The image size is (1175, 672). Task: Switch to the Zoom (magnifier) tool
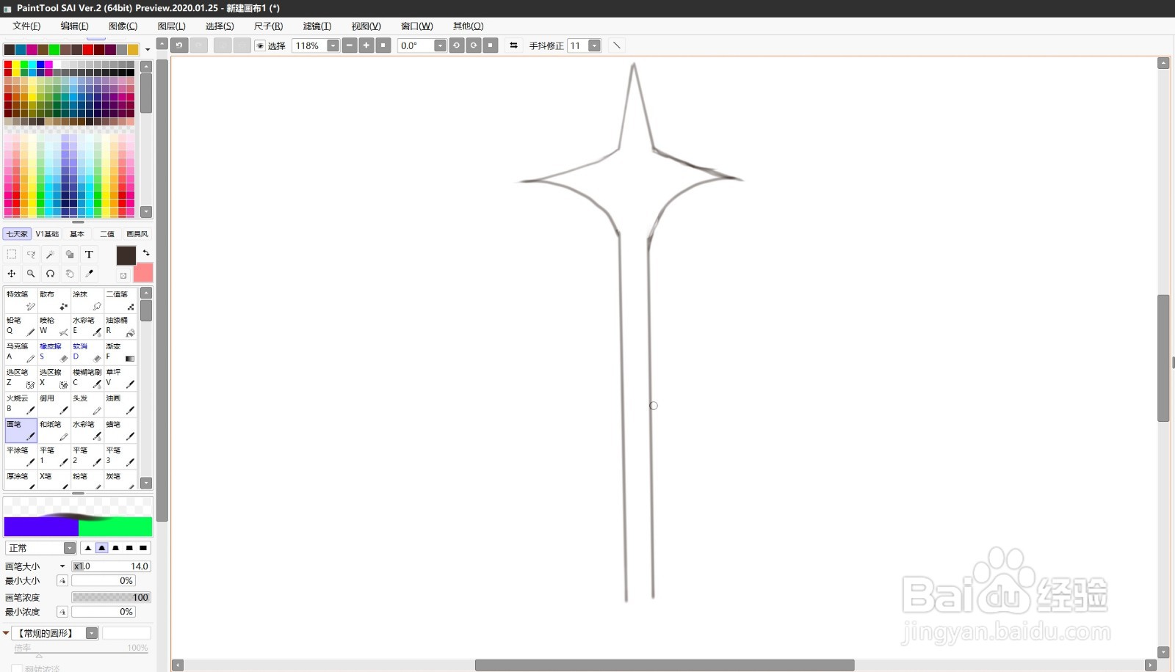(x=31, y=273)
